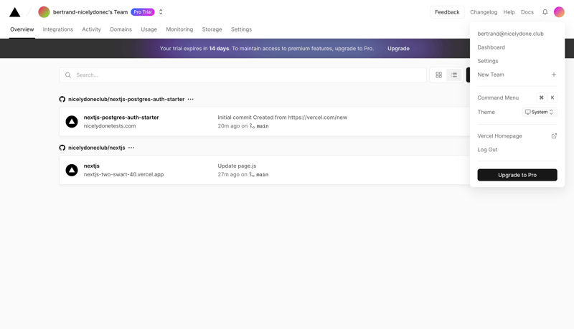Open nicelydoneclub/nextjs repo link
The width and height of the screenshot is (574, 329).
pyautogui.click(x=97, y=148)
